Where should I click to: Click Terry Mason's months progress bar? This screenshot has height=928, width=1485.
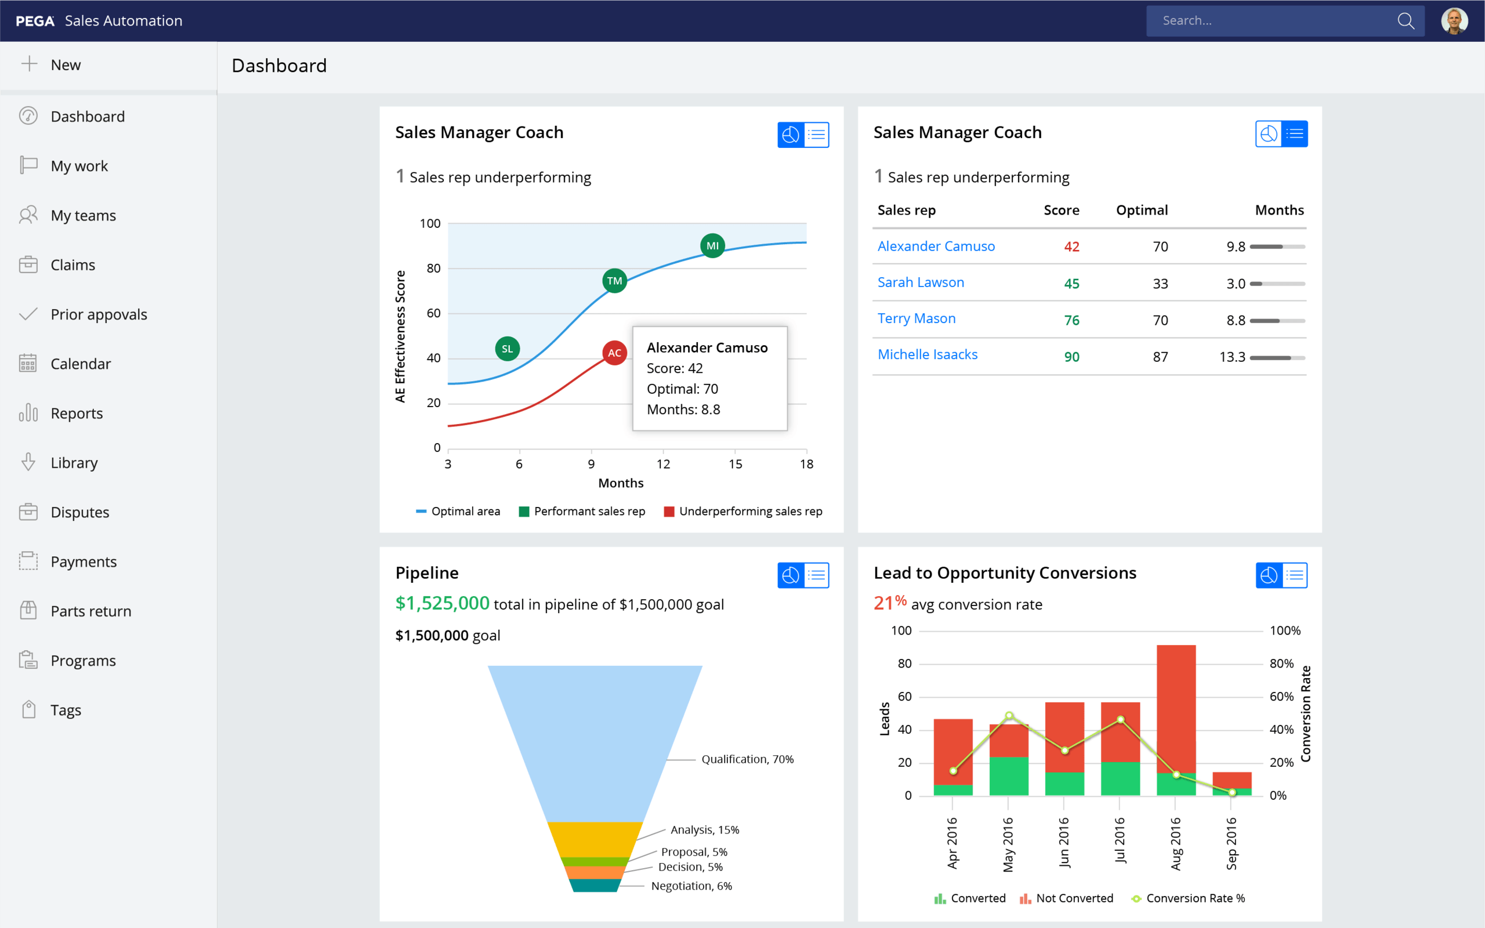pos(1277,320)
